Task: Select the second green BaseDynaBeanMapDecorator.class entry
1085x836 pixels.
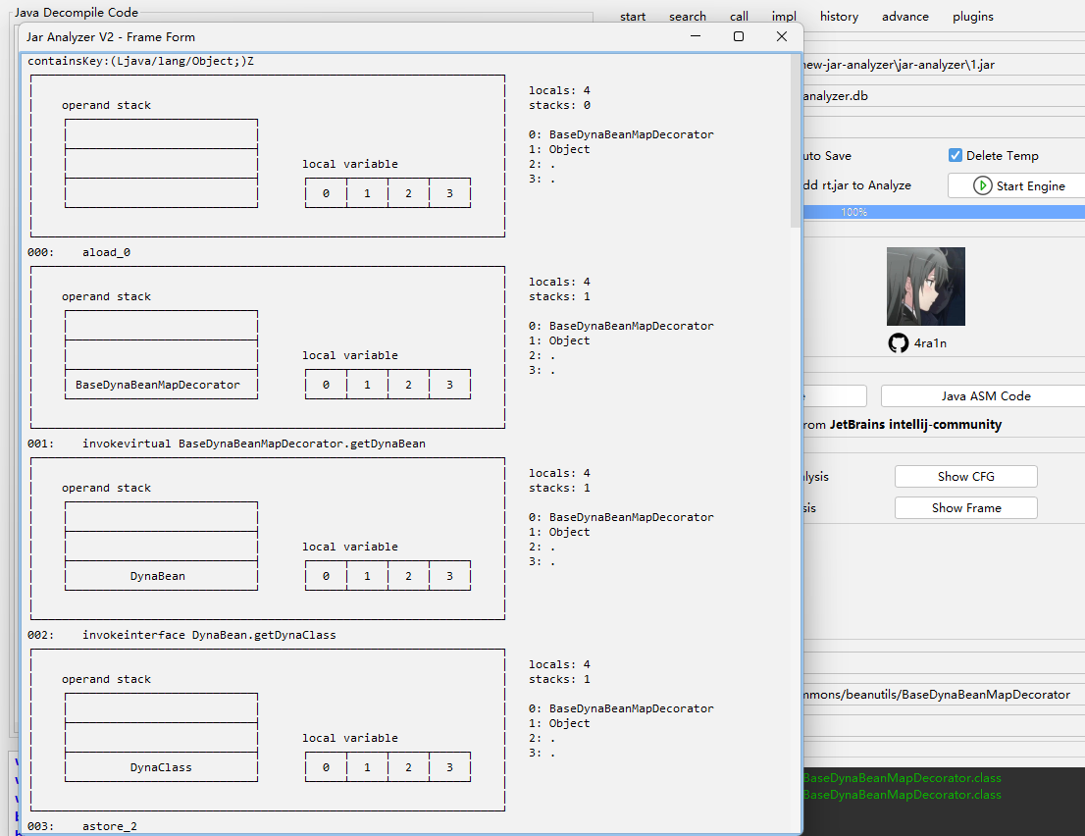Action: pos(902,795)
